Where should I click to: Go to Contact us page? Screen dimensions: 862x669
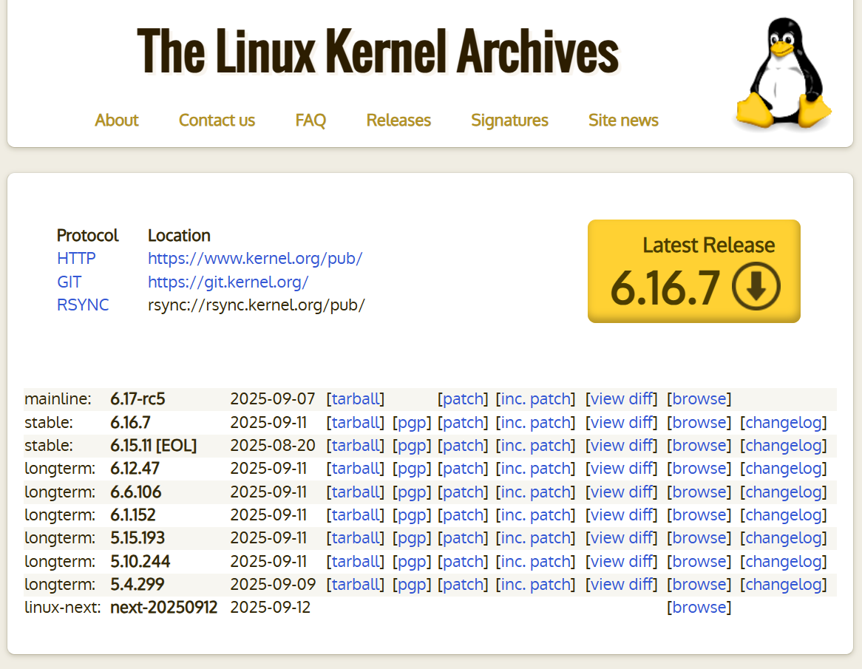click(x=217, y=120)
